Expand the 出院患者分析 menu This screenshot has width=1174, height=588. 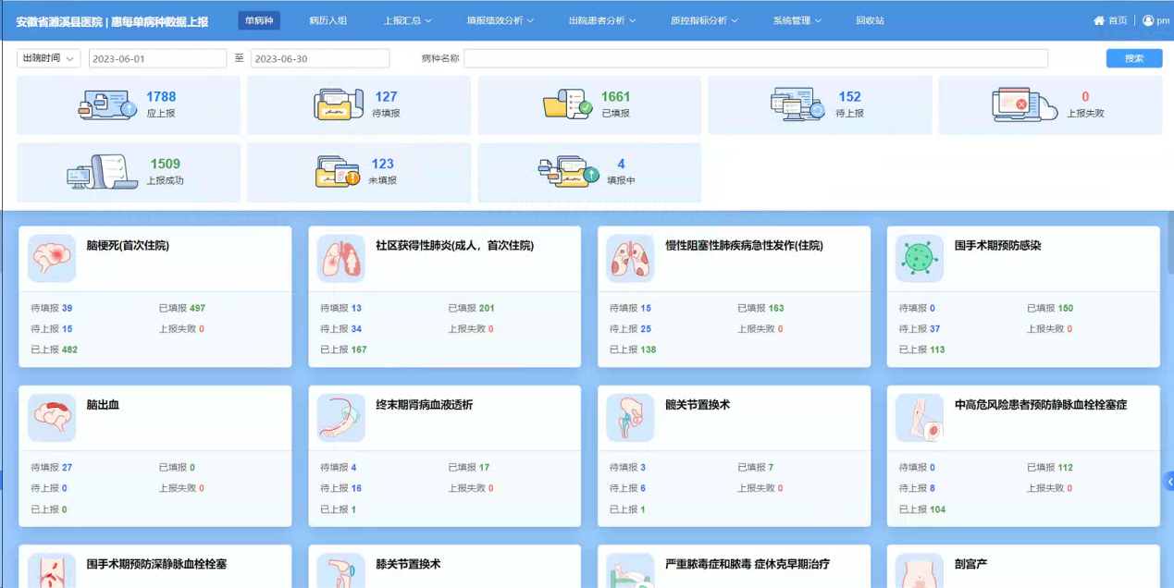(602, 20)
